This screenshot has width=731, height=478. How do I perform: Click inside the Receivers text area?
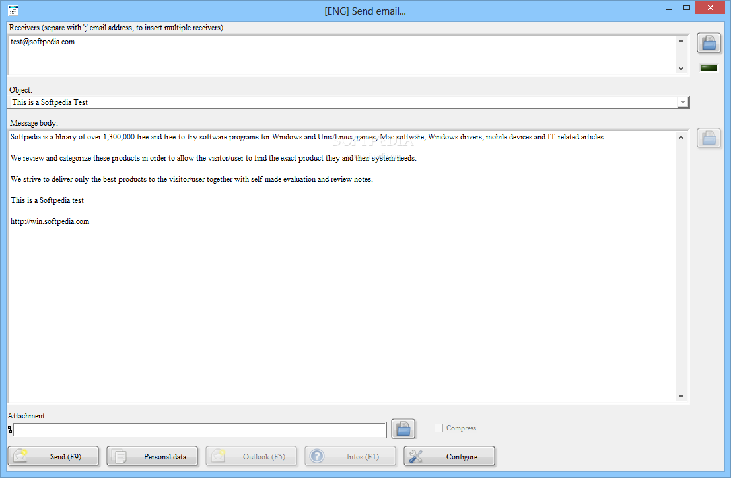click(x=343, y=55)
